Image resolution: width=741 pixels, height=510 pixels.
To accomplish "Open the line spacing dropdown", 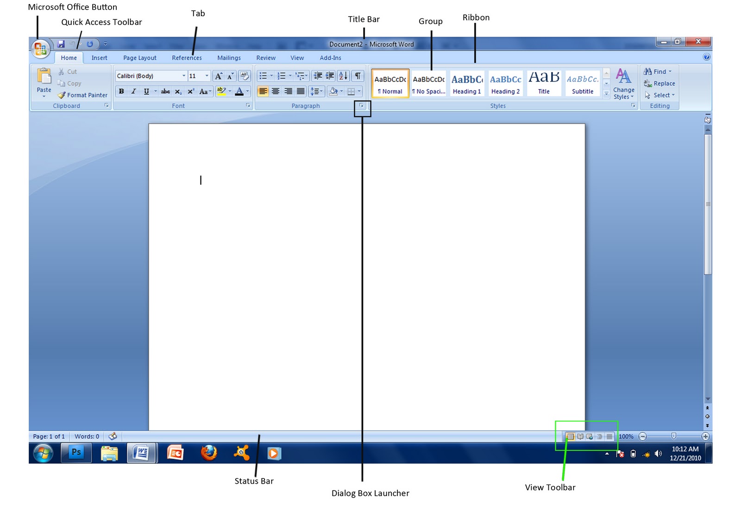I will (x=316, y=91).
